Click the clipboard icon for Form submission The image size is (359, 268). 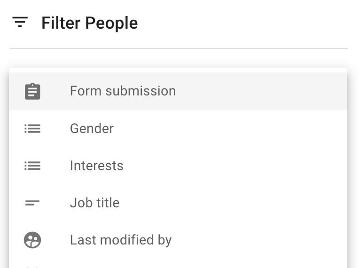32,91
